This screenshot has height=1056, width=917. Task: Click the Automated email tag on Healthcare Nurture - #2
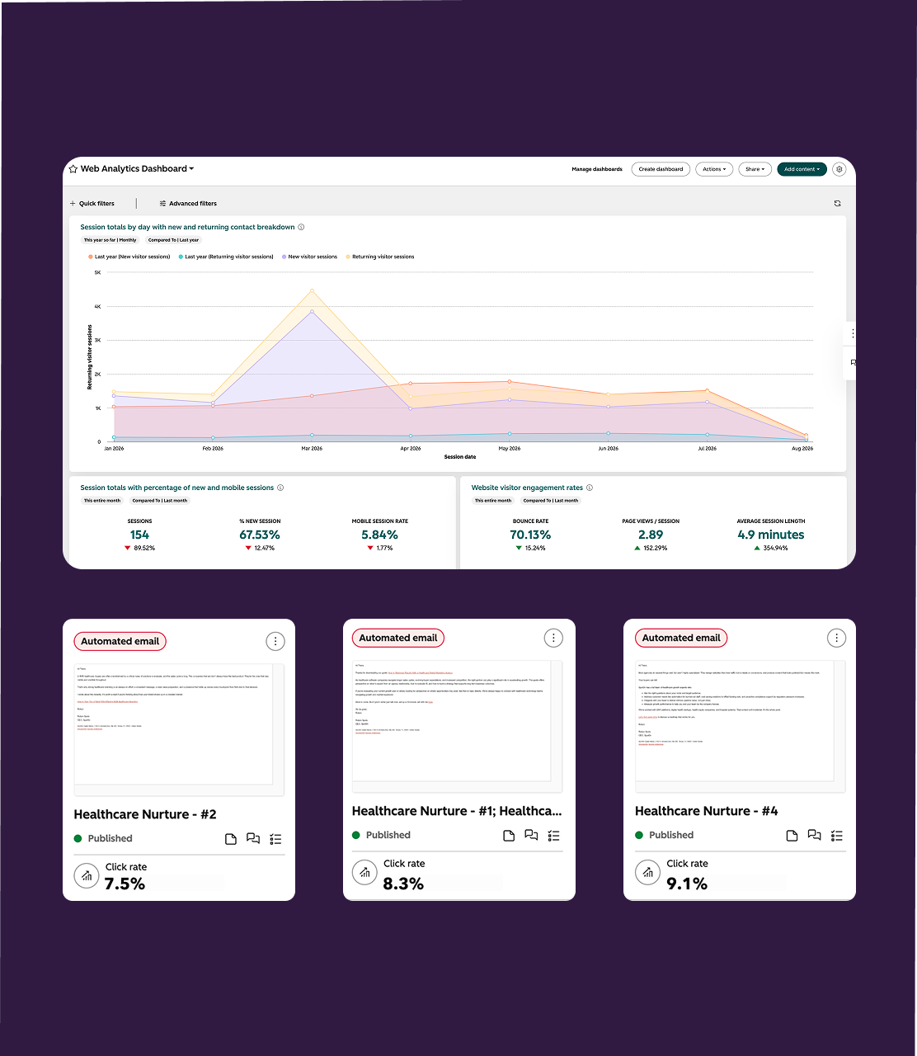tap(120, 641)
